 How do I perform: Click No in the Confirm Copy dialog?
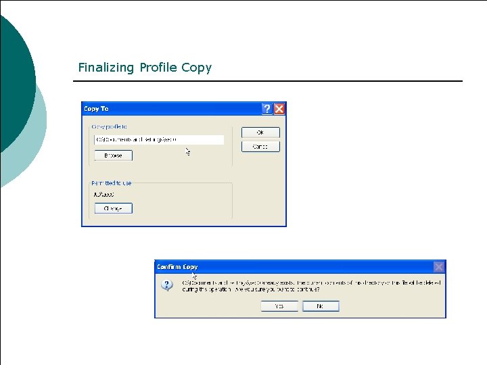pos(321,306)
